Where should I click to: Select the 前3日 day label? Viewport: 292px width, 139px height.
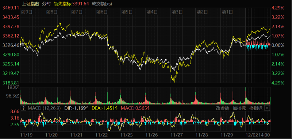pyautogui.click(x=177, y=12)
